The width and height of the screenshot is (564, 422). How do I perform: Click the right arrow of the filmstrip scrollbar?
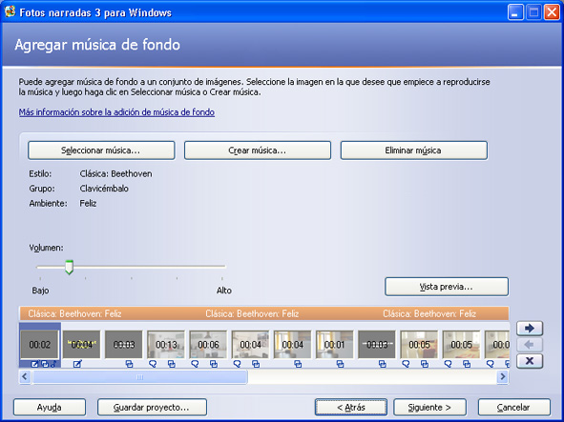tap(503, 376)
